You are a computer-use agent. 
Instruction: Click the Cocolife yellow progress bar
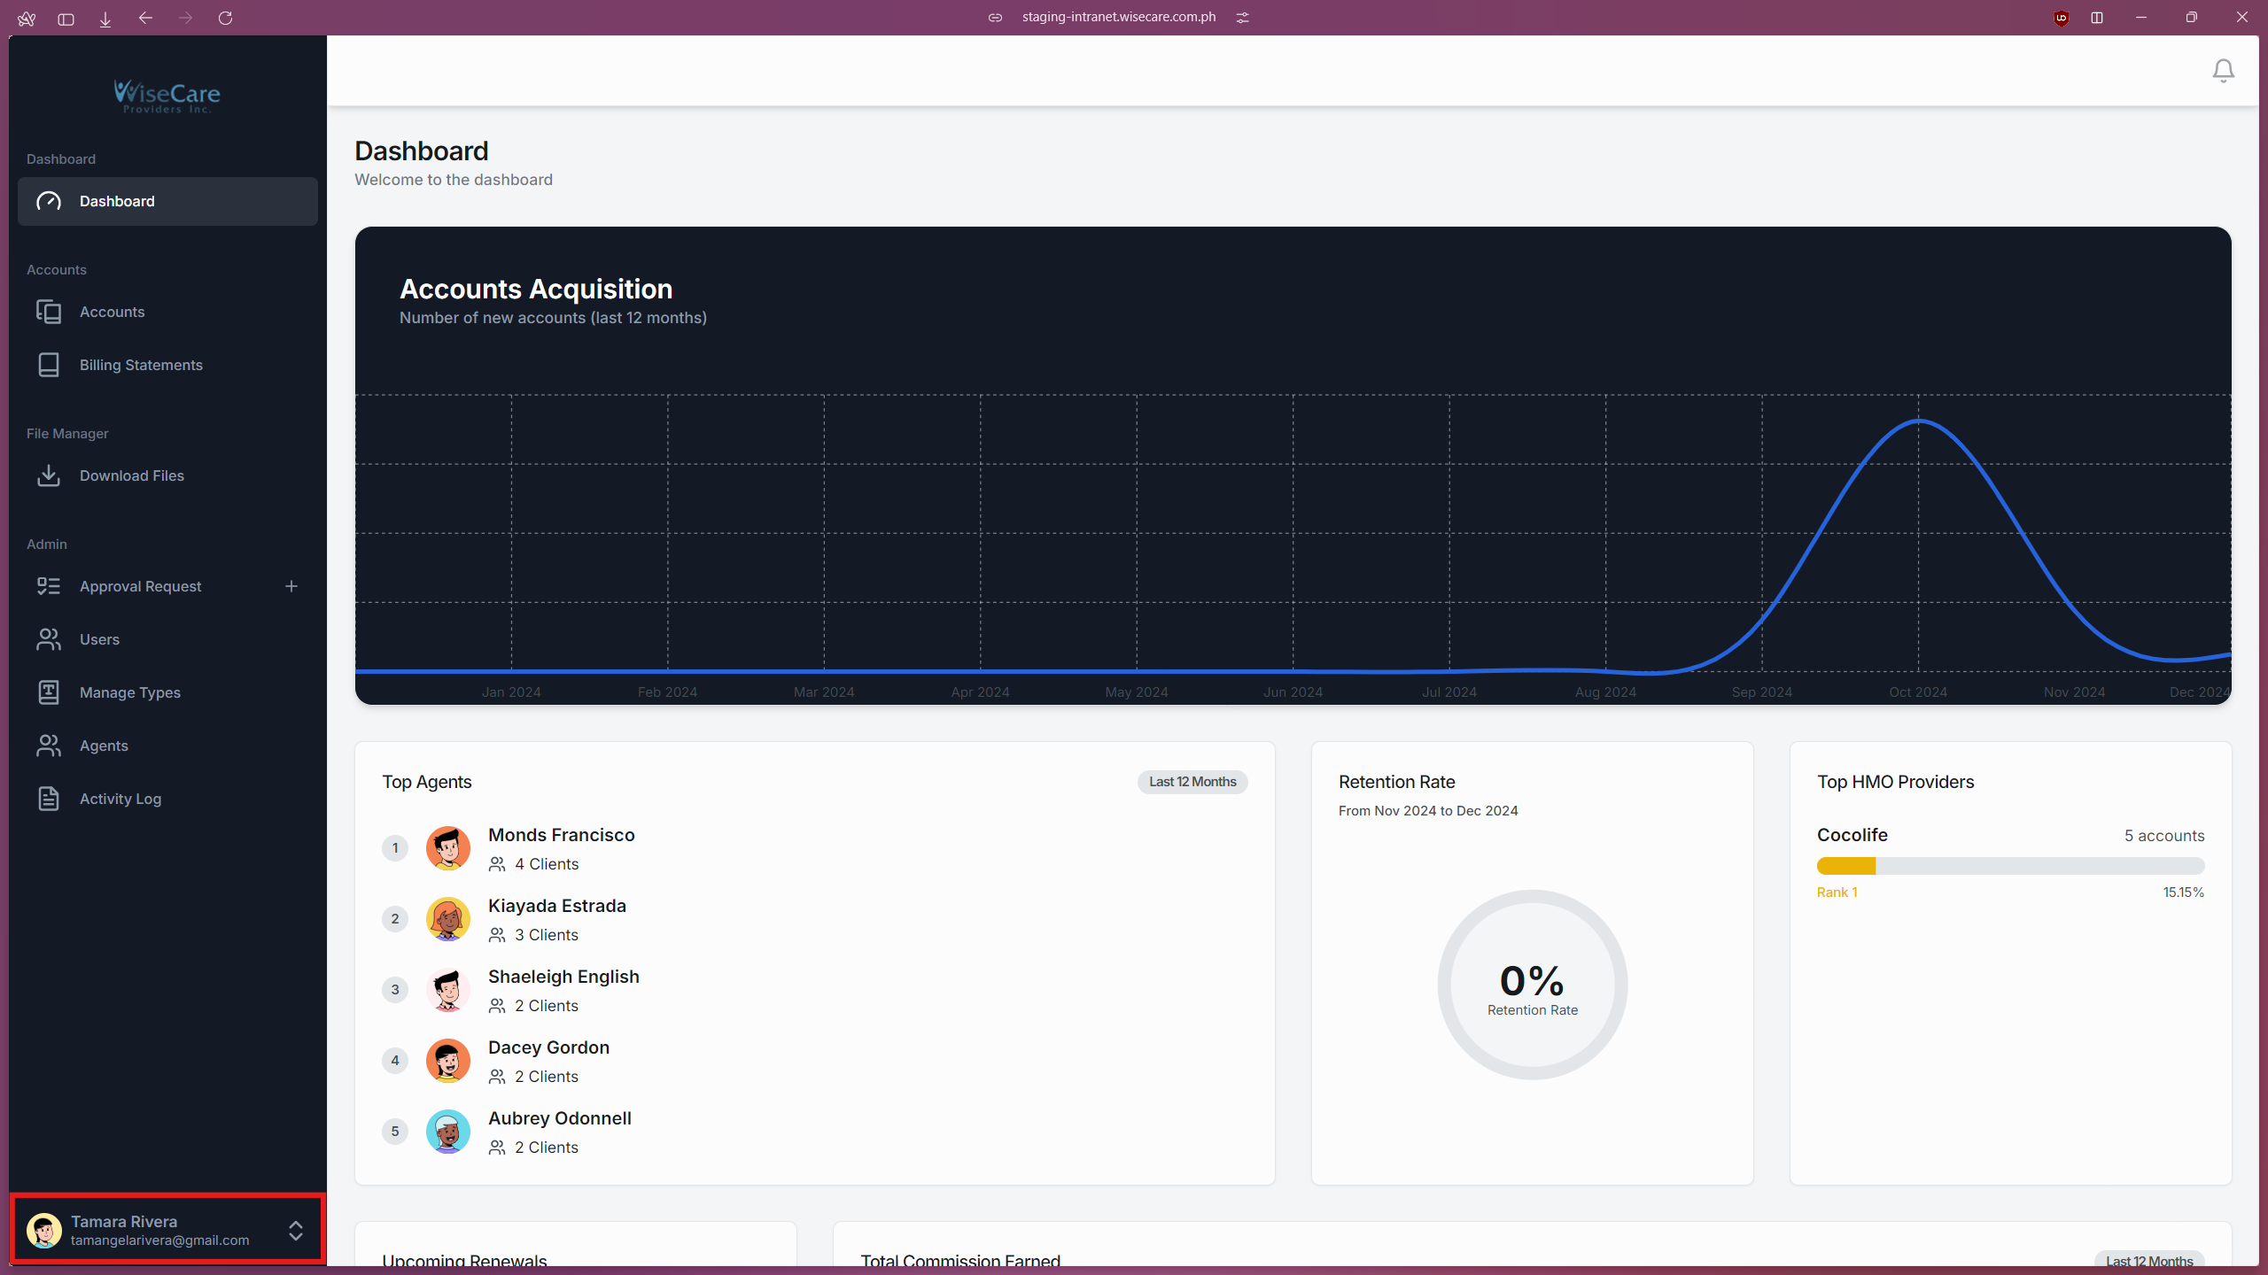point(1845,866)
